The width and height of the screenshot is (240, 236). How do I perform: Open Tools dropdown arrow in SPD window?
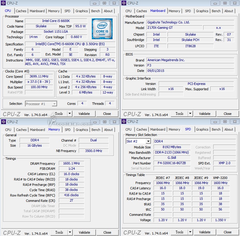pos(190,232)
